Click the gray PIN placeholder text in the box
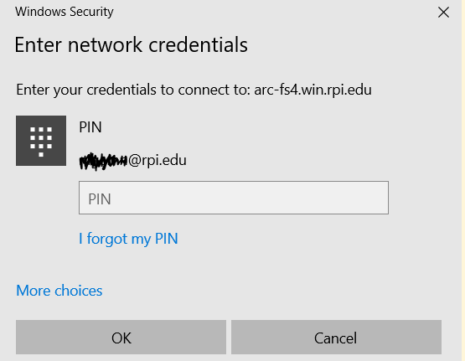 (100, 199)
